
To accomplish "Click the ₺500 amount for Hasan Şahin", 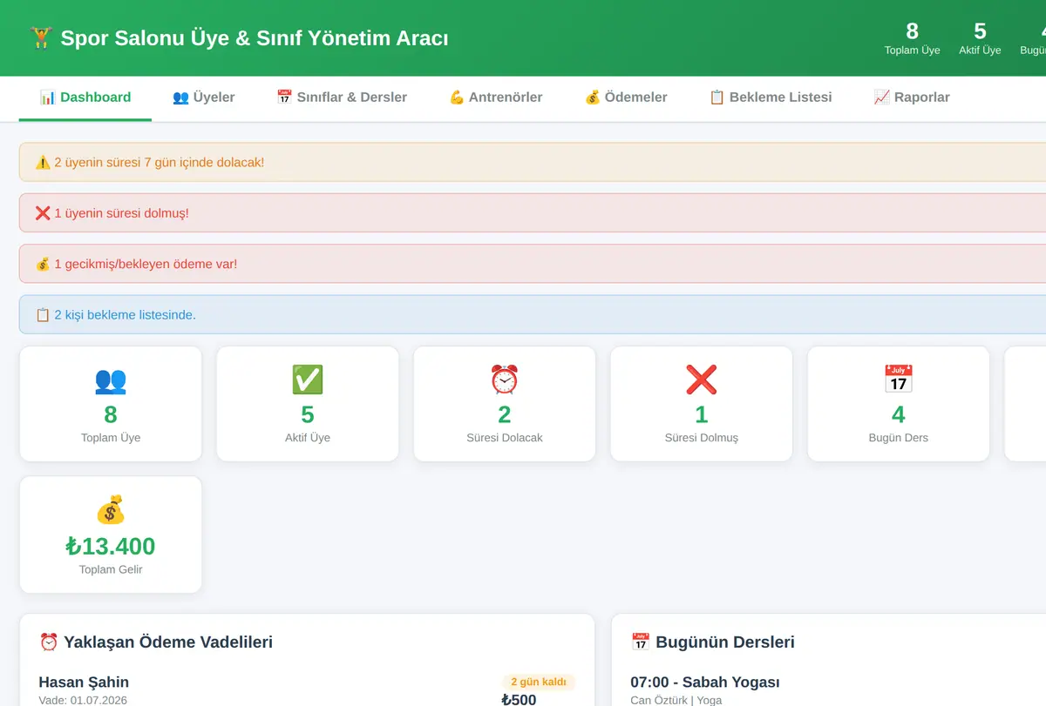I will [x=520, y=700].
